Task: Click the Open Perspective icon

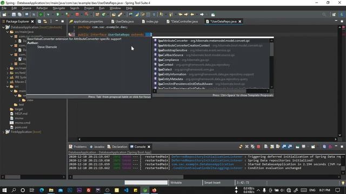Action: [334, 15]
